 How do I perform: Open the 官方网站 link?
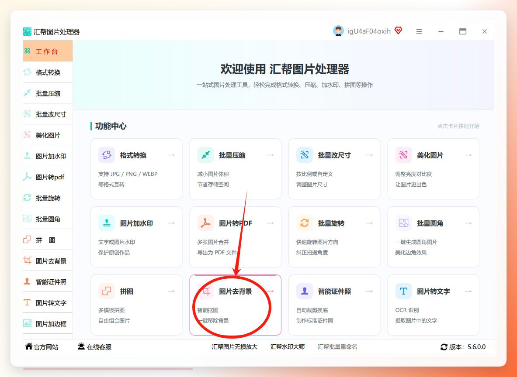click(x=42, y=347)
